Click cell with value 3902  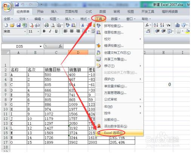coord(78,142)
